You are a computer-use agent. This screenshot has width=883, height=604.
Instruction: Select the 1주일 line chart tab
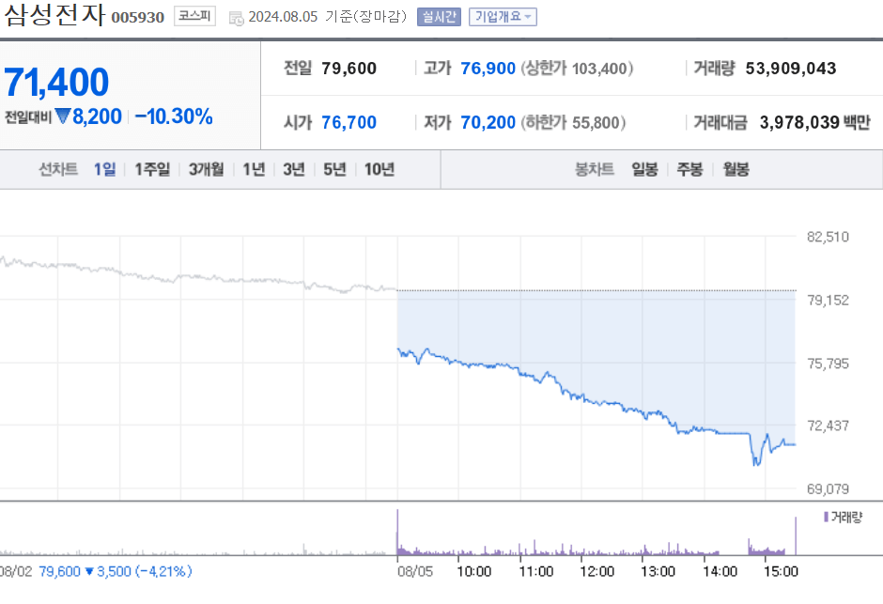click(152, 169)
